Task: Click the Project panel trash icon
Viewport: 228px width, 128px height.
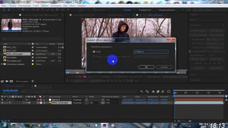Action: (x=33, y=81)
